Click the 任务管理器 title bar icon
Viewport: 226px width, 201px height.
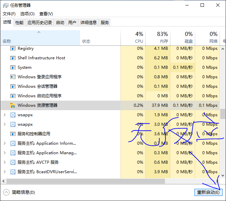[x=6, y=5]
